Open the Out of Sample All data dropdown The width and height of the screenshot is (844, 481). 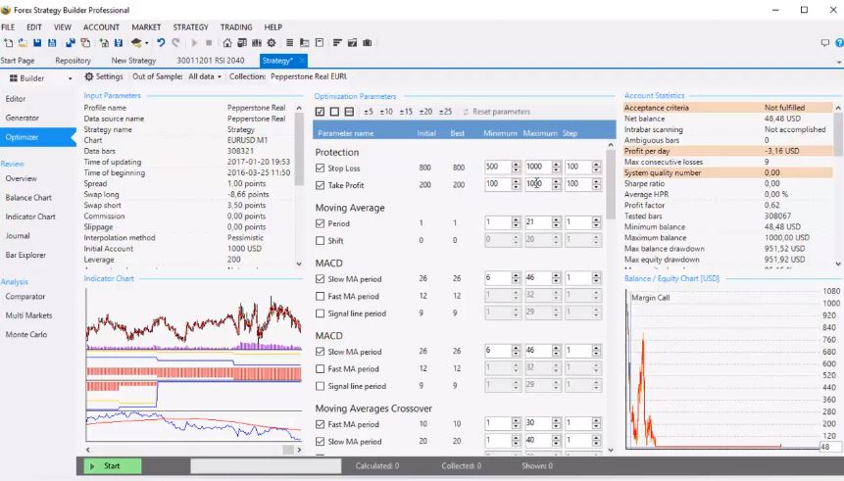coord(205,76)
